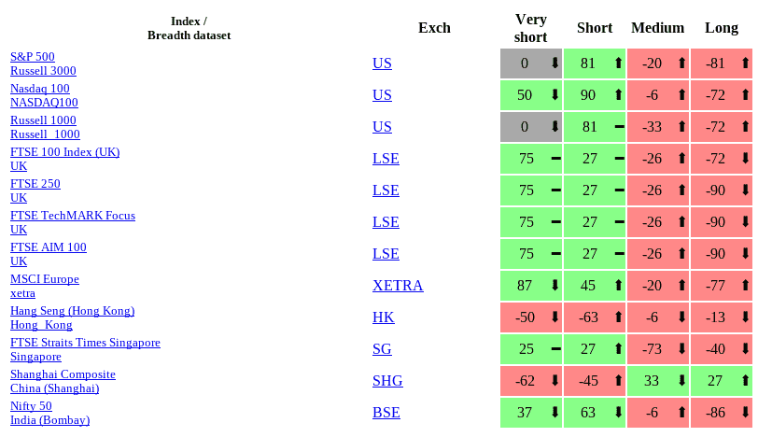758x437 pixels.
Task: Click the up arrow in Nasdaq 100 Short cell
Action: point(619,95)
